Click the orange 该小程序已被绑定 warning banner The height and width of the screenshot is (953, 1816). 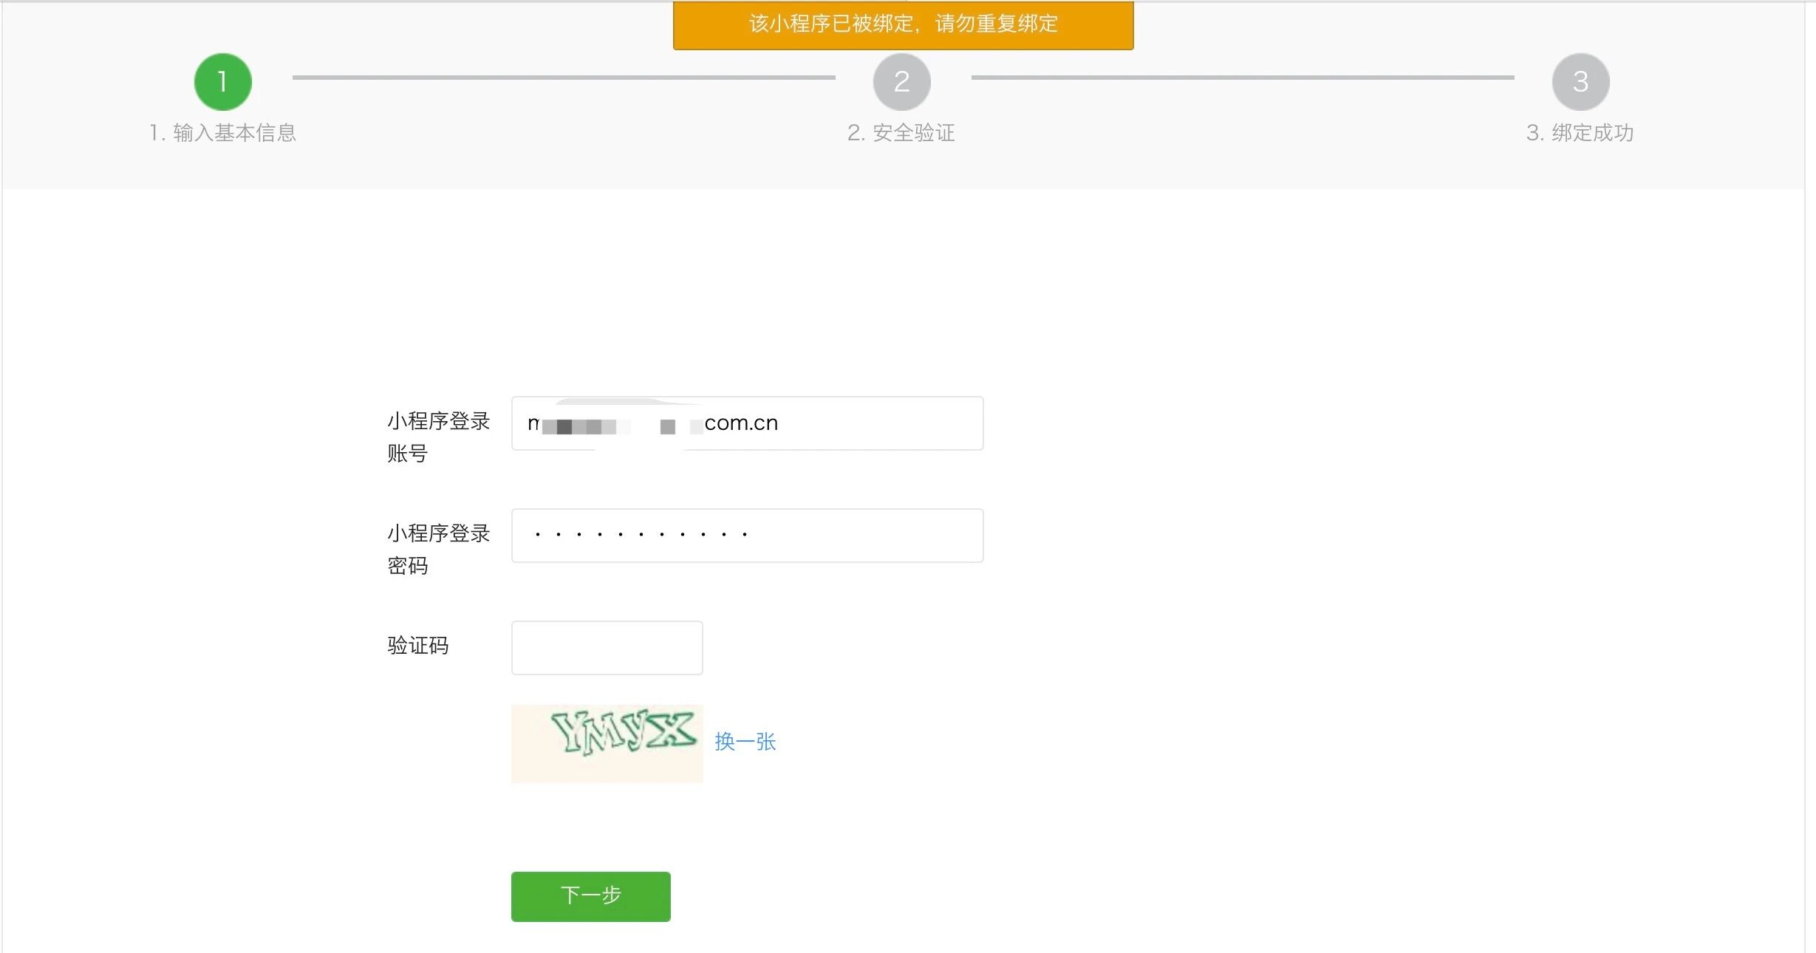pos(903,24)
